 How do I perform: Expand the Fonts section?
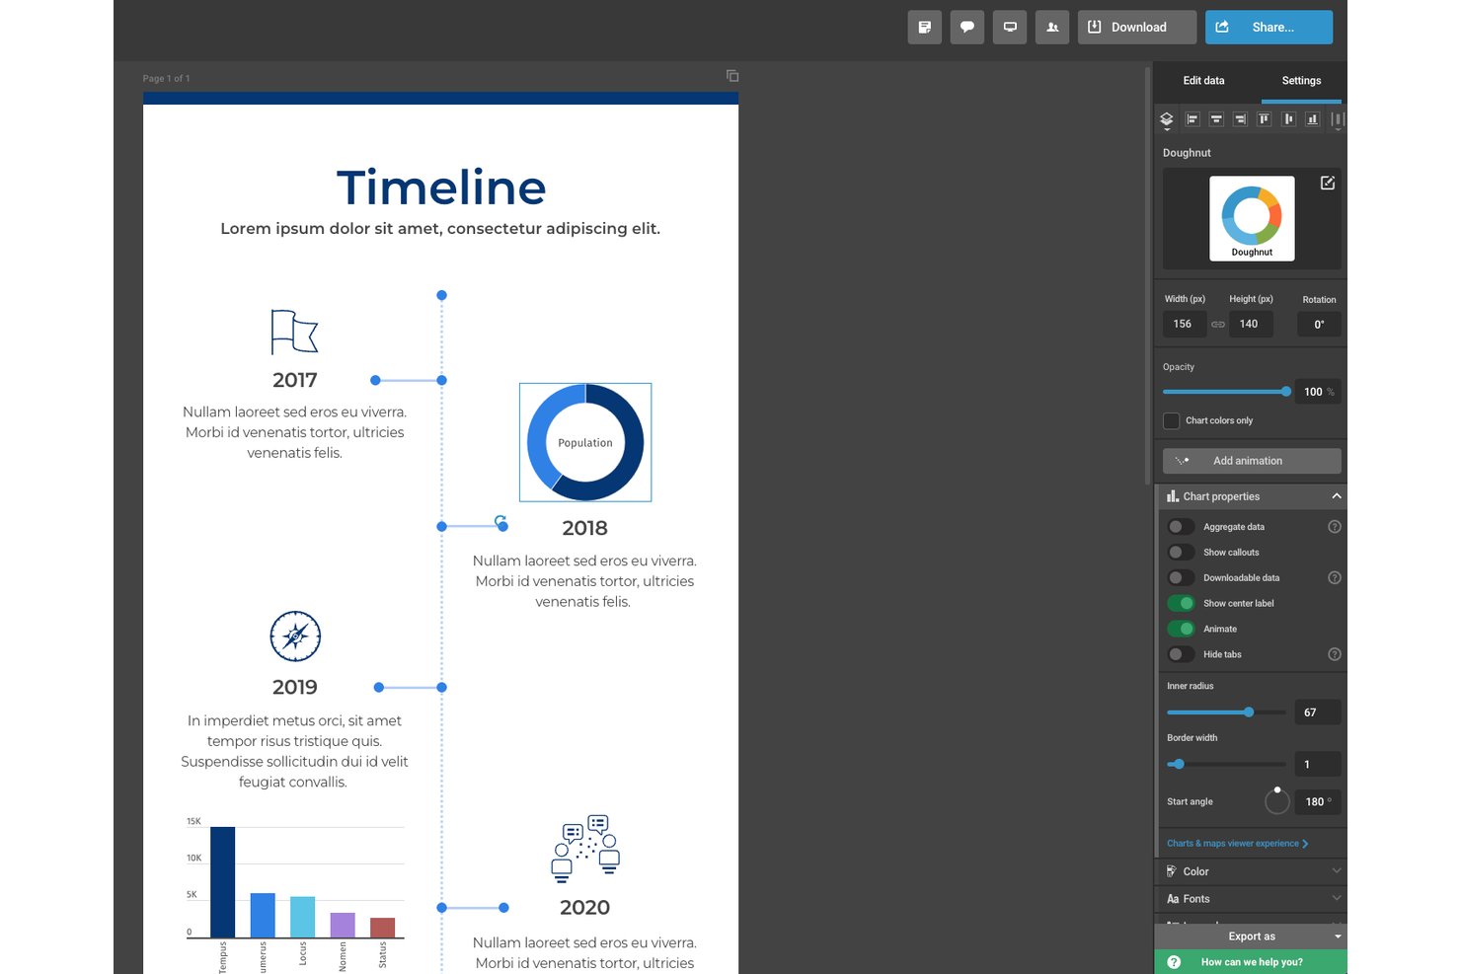coord(1251,899)
